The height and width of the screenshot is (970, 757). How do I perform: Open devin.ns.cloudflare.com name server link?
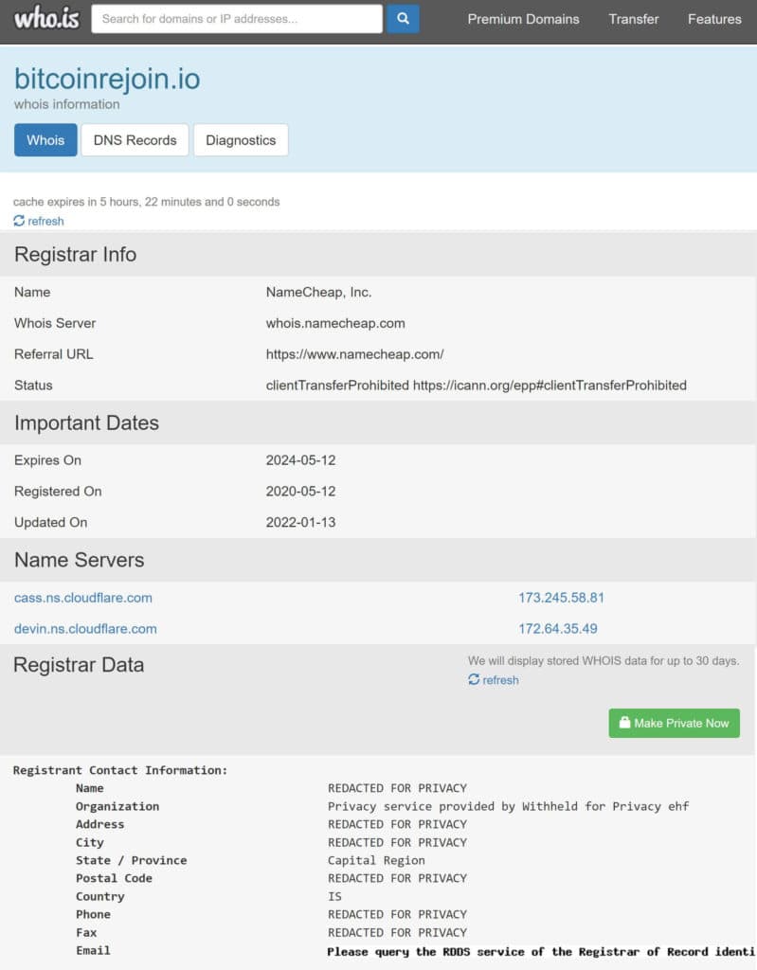coord(85,629)
